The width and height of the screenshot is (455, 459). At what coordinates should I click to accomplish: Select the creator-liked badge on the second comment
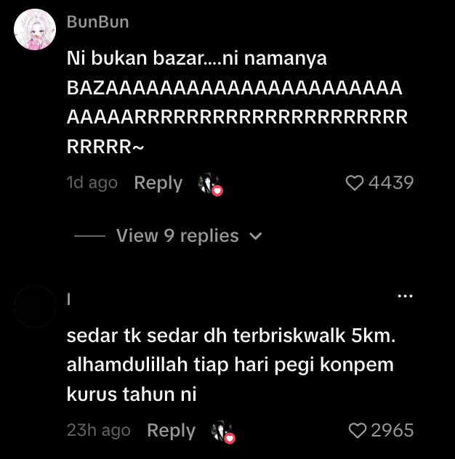223,432
